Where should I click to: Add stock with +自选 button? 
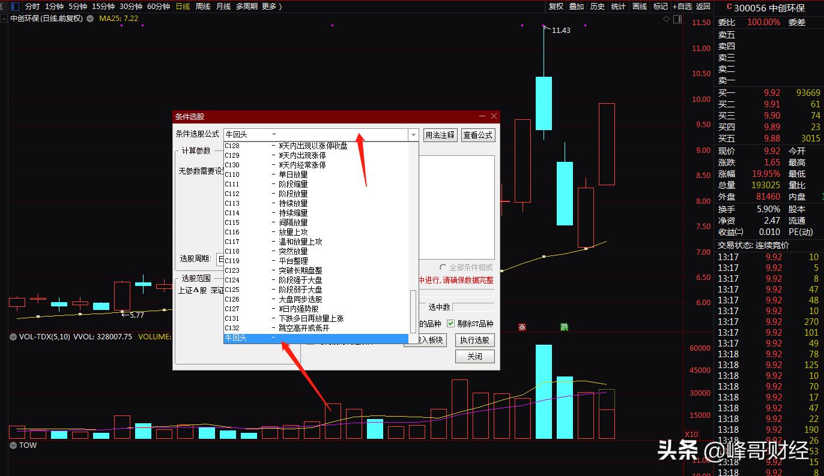pos(682,7)
